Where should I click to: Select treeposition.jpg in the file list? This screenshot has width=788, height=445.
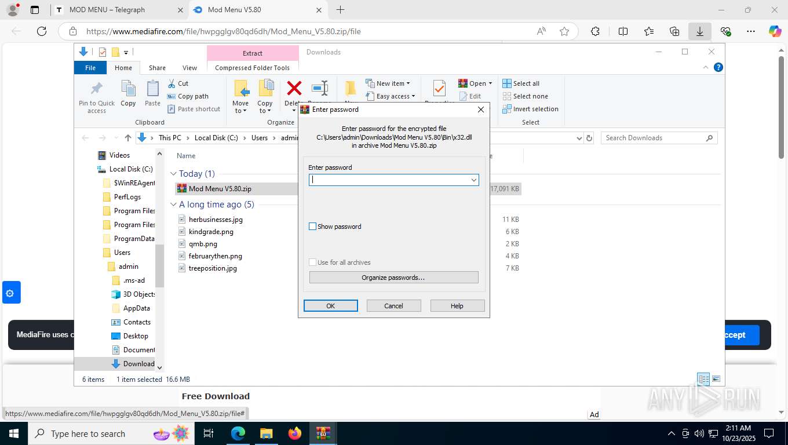tap(213, 268)
